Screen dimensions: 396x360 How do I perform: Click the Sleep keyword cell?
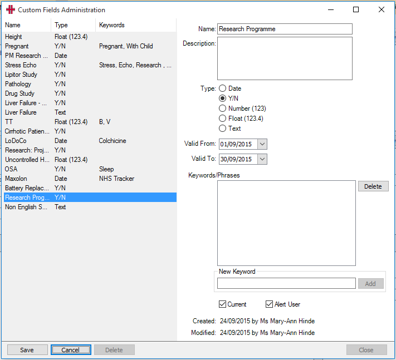click(x=106, y=169)
